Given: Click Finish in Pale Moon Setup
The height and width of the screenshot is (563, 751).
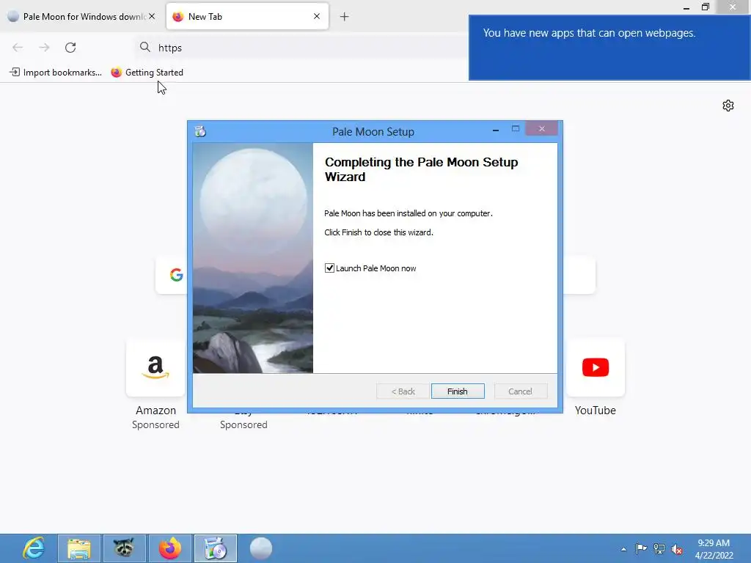Looking at the screenshot, I should [x=458, y=391].
